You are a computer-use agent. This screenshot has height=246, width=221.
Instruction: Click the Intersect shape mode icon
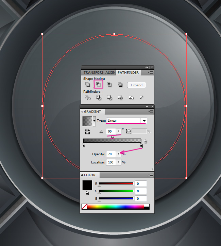pyautogui.click(x=109, y=85)
